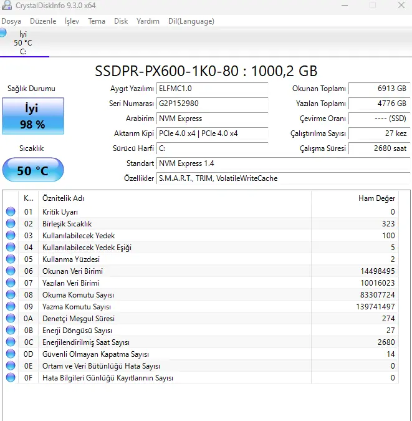Close the CrystalDiskInfo window

click(x=401, y=6)
